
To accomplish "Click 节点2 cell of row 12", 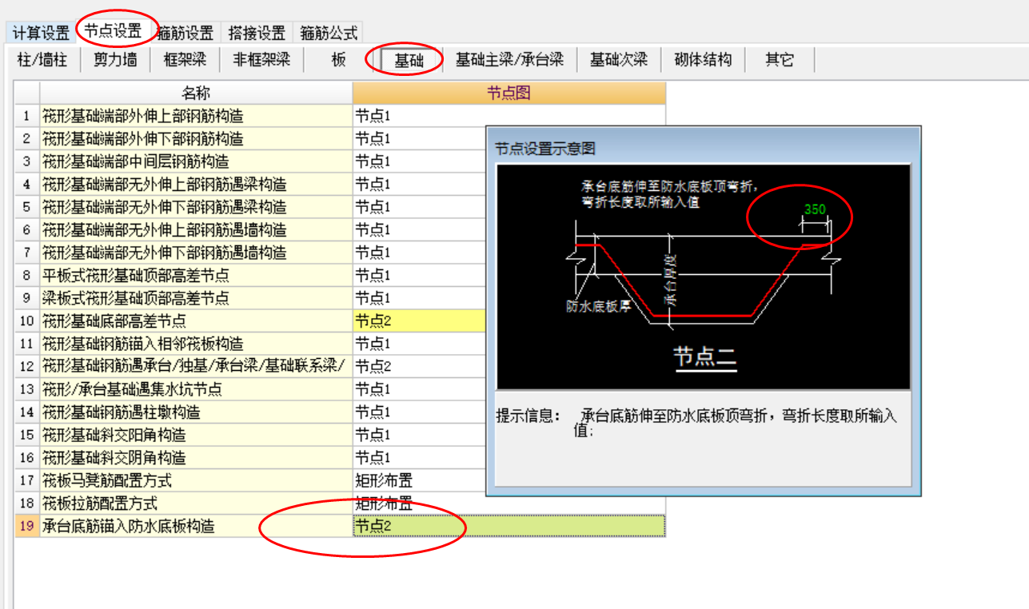I will click(x=419, y=366).
